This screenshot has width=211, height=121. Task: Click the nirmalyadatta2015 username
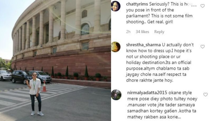pyautogui.click(x=147, y=93)
